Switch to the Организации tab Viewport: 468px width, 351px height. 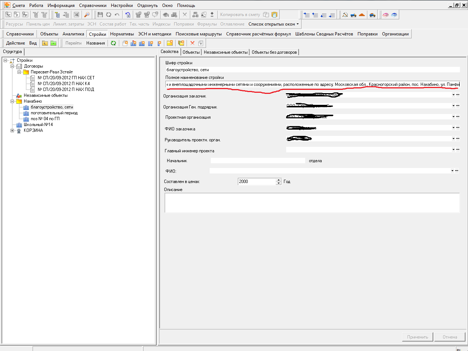[395, 34]
